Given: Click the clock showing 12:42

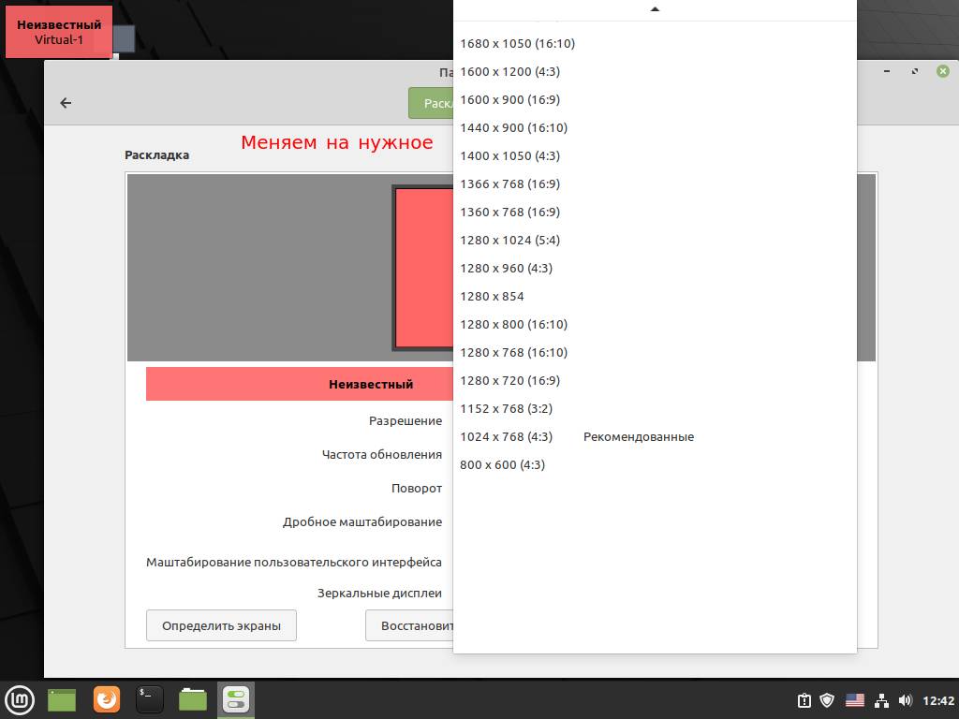Looking at the screenshot, I should (x=938, y=700).
